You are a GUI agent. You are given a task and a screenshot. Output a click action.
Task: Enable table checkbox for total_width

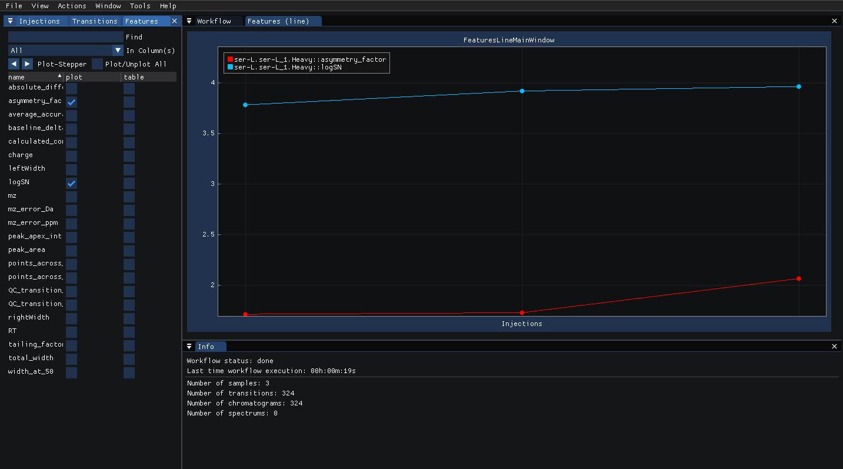129,359
